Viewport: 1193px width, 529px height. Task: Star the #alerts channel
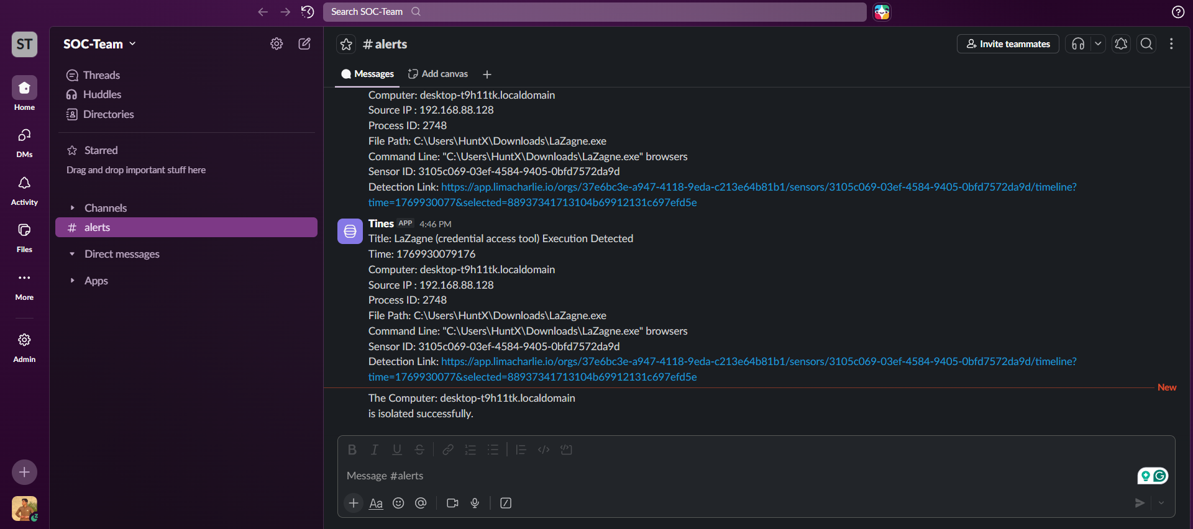(x=347, y=44)
